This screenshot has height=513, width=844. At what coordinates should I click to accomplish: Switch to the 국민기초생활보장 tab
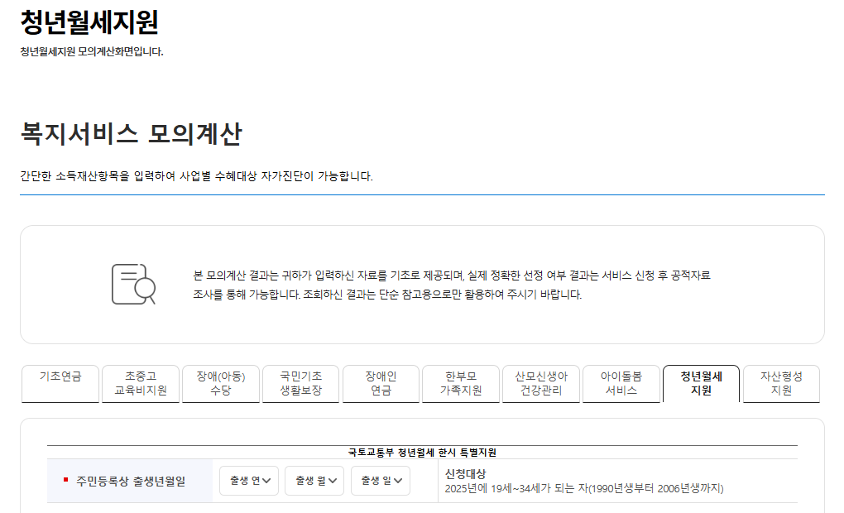300,383
